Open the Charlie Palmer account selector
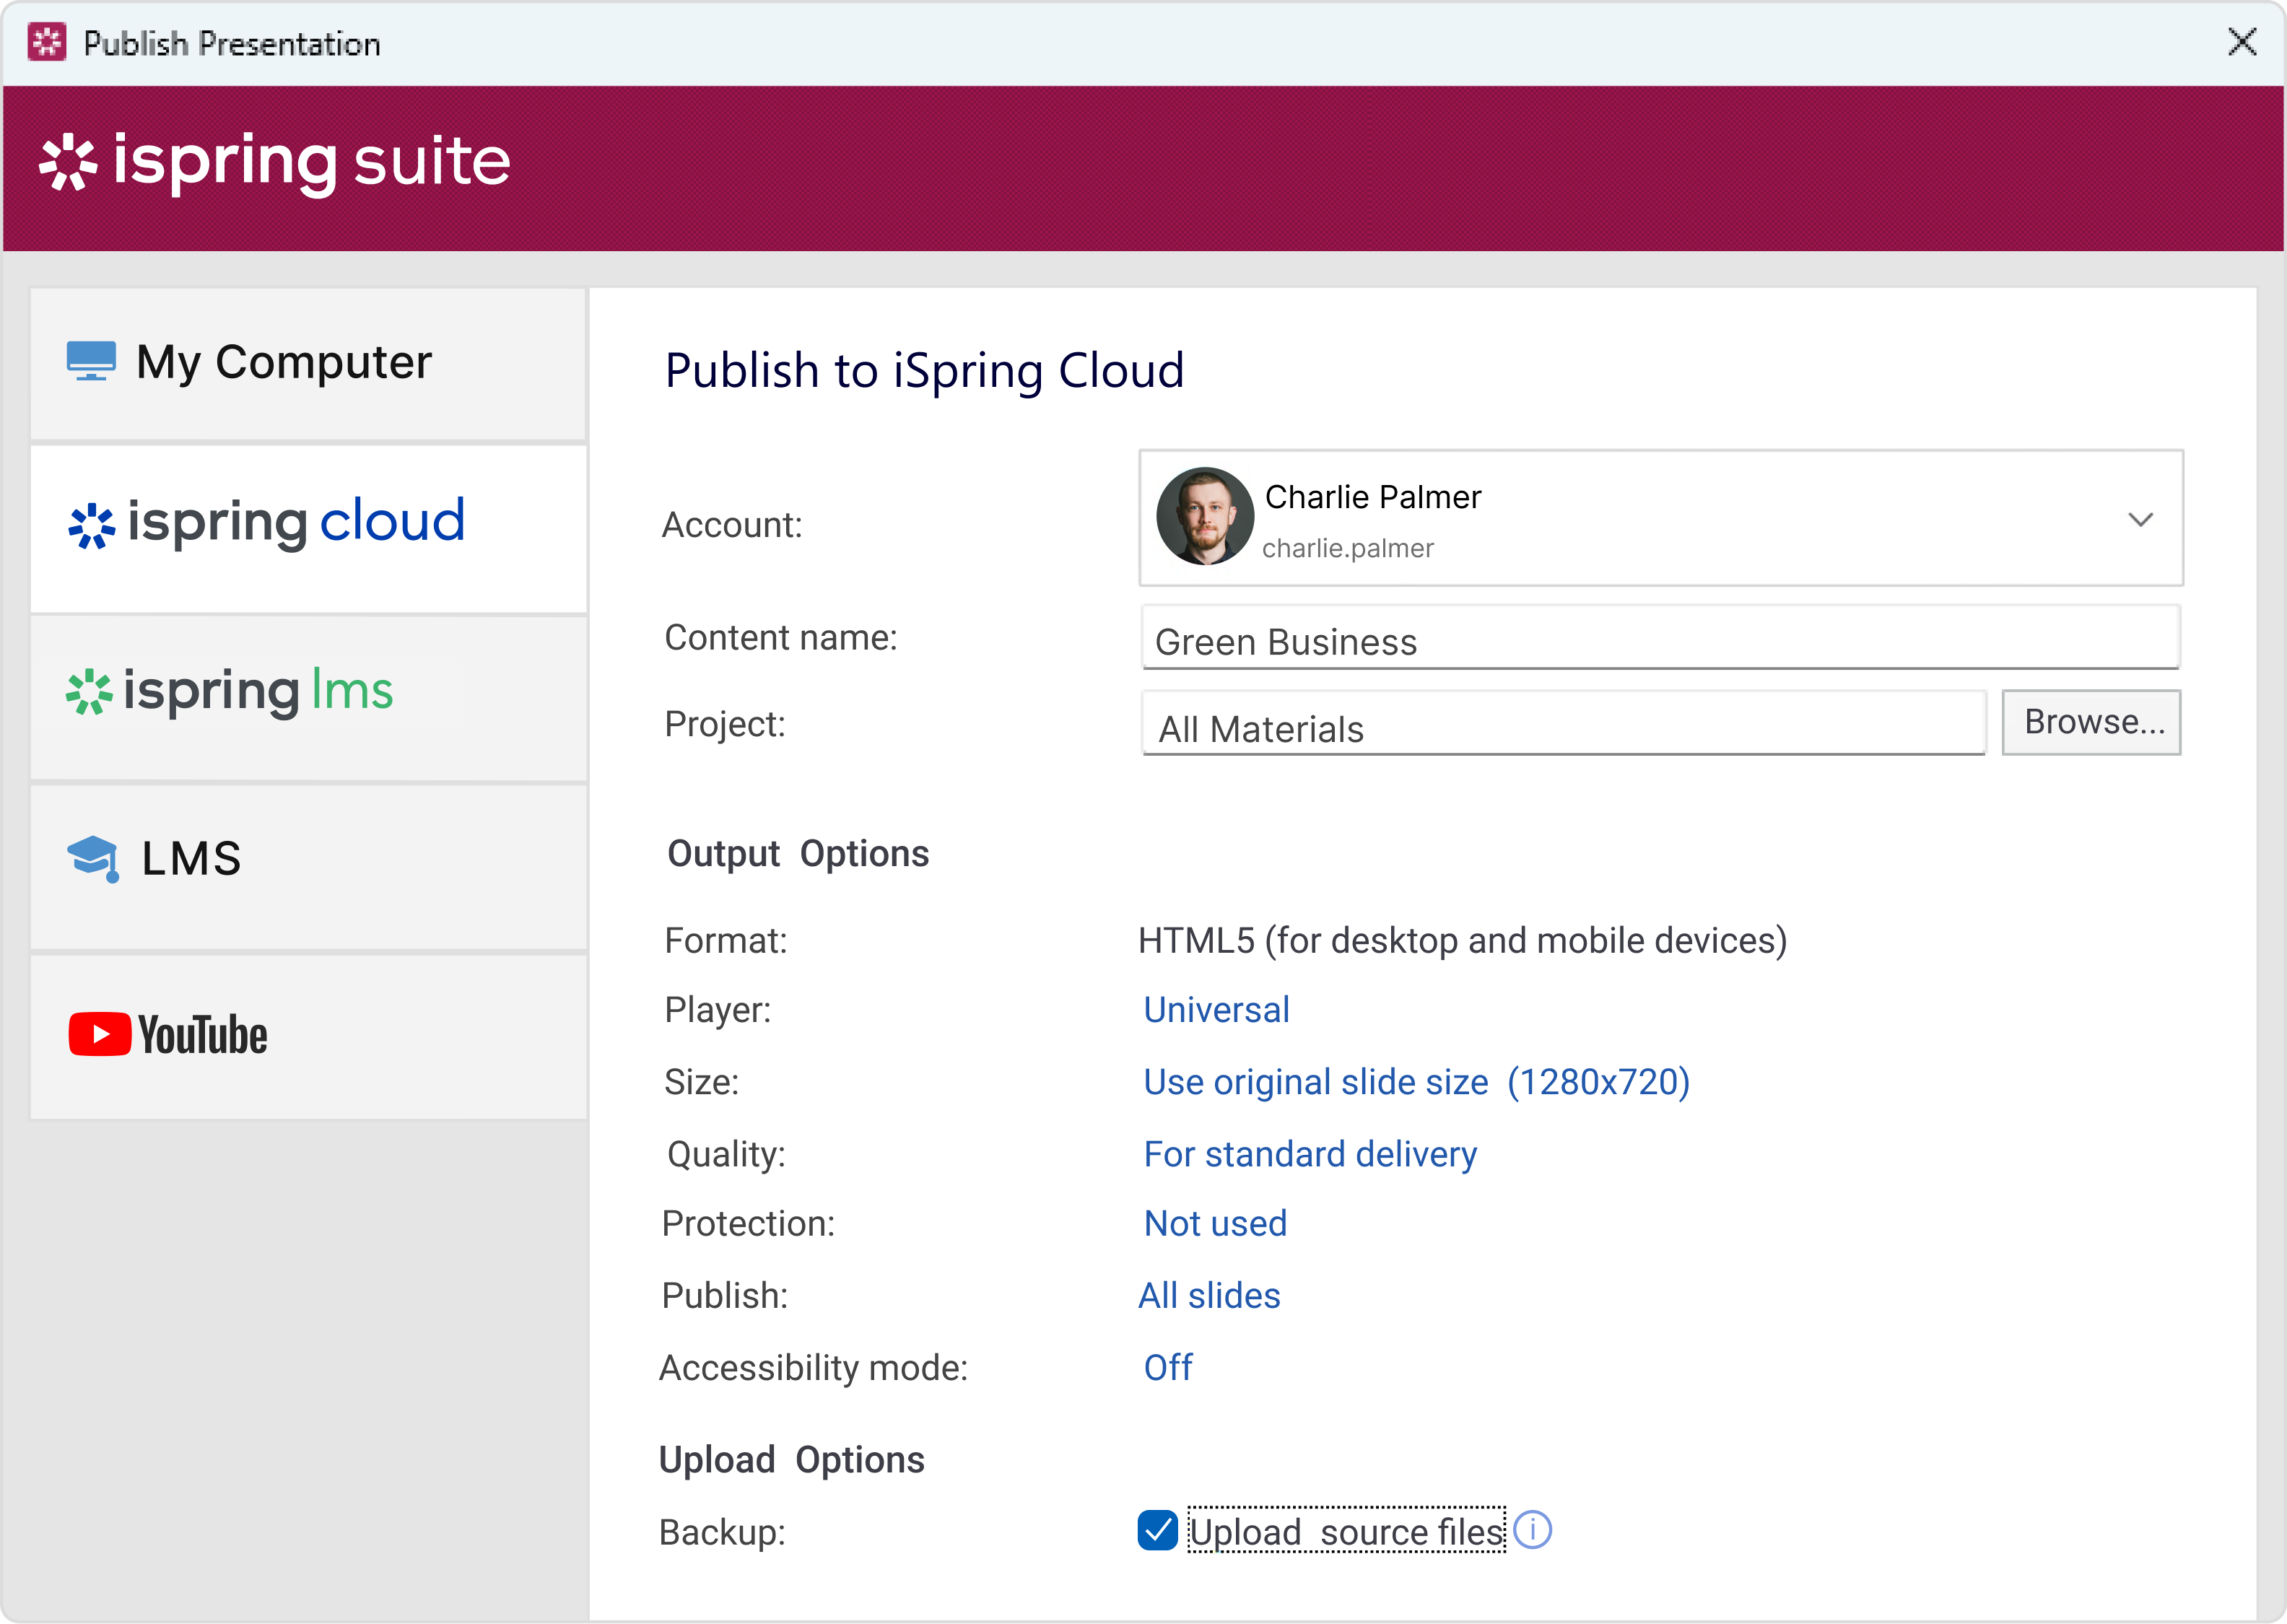Viewport: 2287px width, 1624px height. (x=1661, y=518)
